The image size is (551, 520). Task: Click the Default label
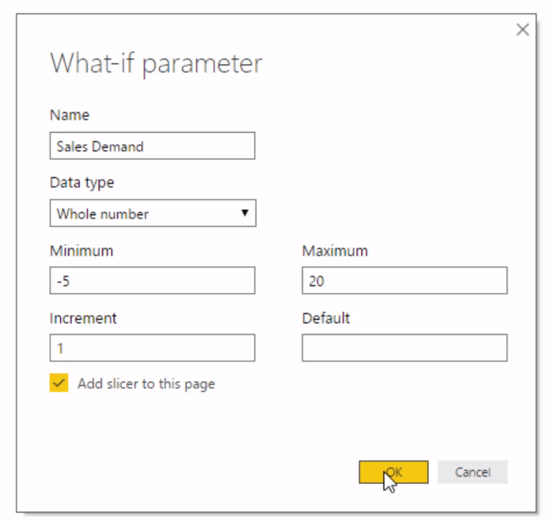[x=326, y=318]
